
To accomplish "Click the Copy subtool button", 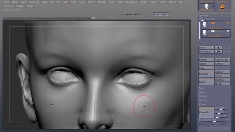I will pos(206,68).
